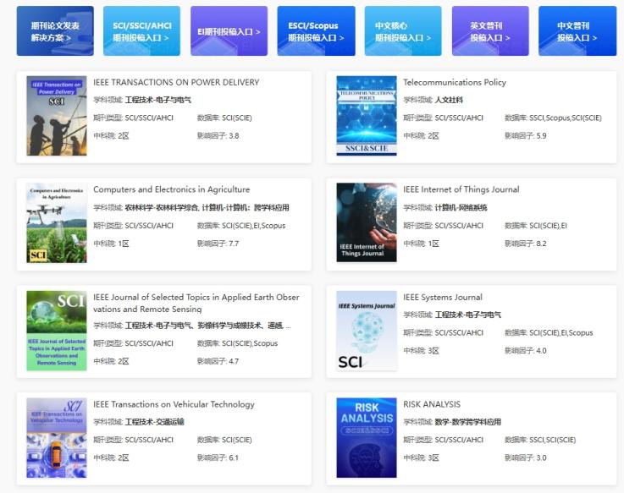Click IEEE Transactions on Vehicular Technology cover
This screenshot has width=624, height=493.
pyautogui.click(x=56, y=438)
